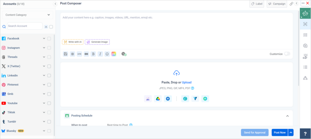This screenshot has width=311, height=139.
Task: Collapse the Accounts panel
Action: tap(55, 4)
